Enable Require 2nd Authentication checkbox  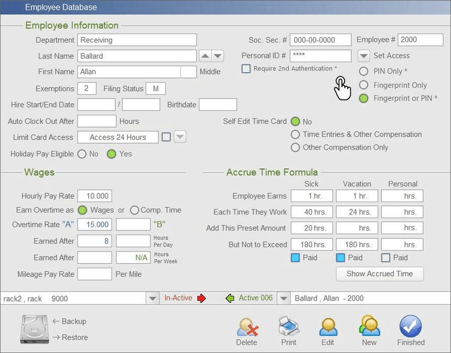click(246, 69)
